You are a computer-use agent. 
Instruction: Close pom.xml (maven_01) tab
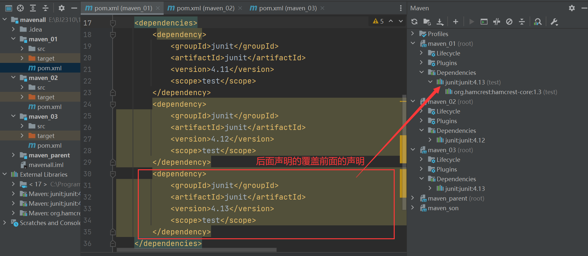(x=157, y=8)
